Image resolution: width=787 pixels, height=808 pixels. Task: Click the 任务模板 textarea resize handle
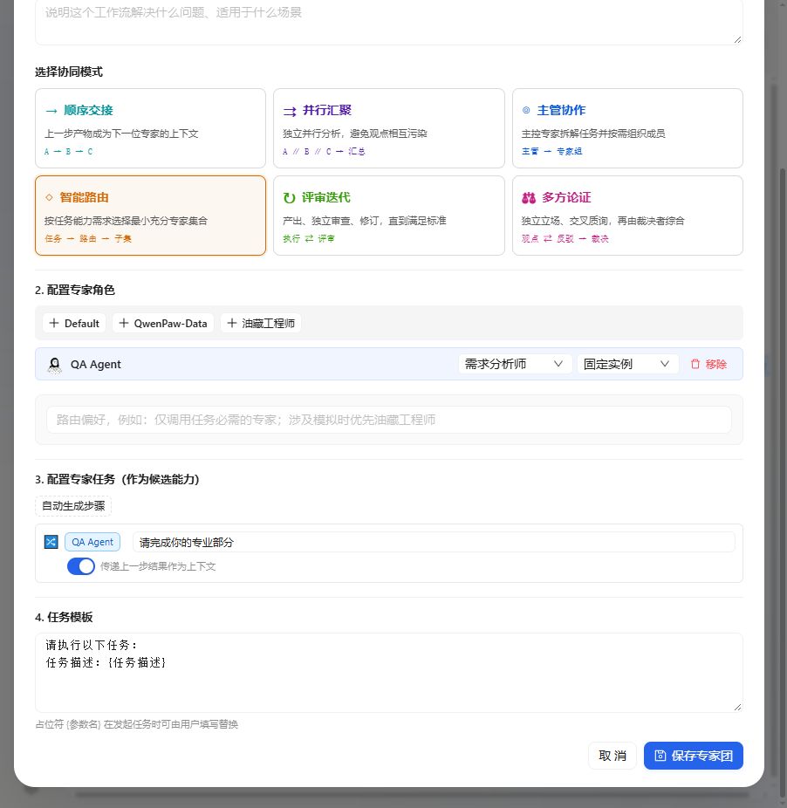737,707
